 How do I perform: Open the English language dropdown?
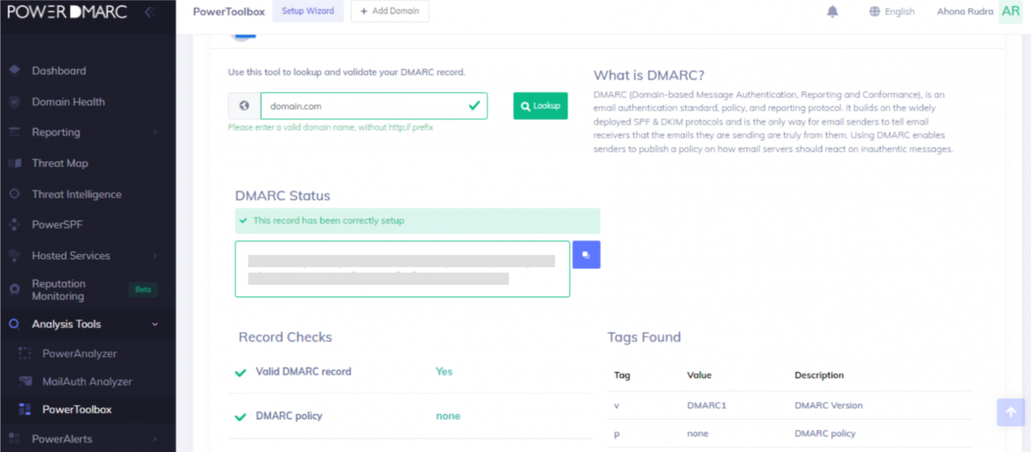(x=891, y=11)
